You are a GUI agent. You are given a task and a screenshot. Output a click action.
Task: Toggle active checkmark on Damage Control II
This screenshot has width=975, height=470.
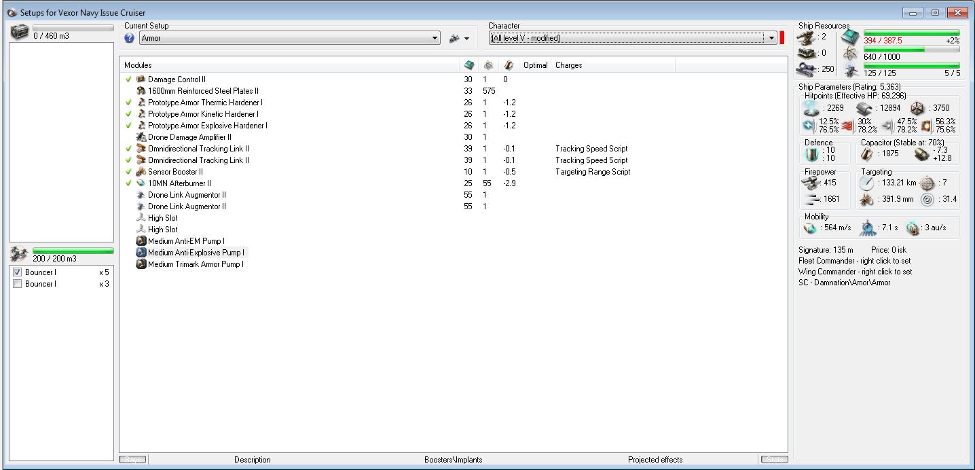128,79
